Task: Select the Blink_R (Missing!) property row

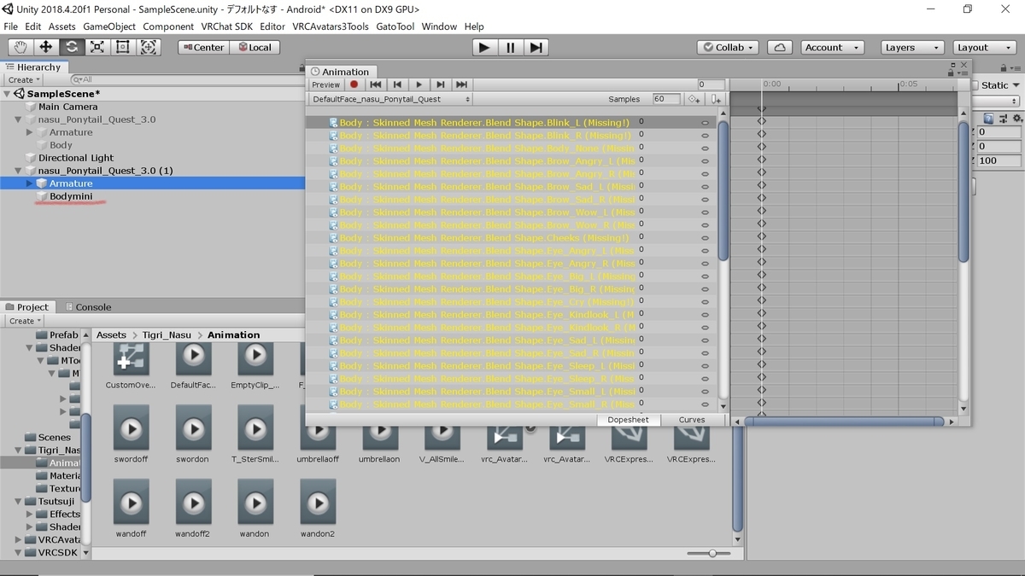Action: (511, 136)
